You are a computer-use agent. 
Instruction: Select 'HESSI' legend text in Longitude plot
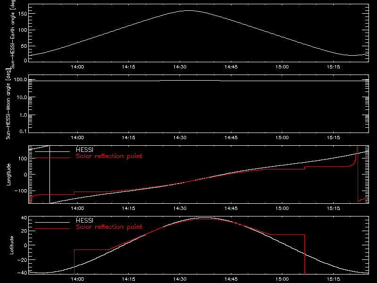click(x=84, y=150)
